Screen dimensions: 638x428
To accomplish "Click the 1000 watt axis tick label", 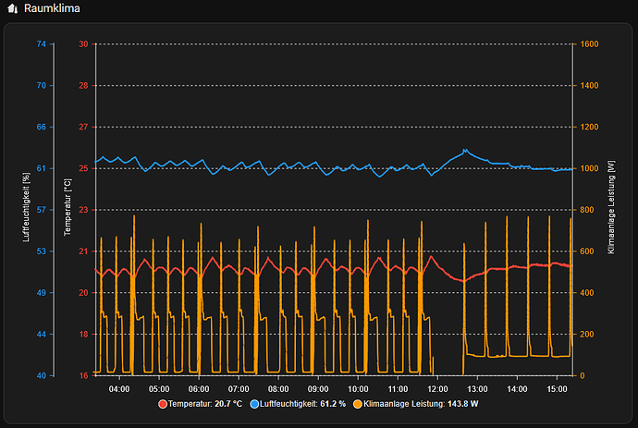I will pyautogui.click(x=590, y=168).
